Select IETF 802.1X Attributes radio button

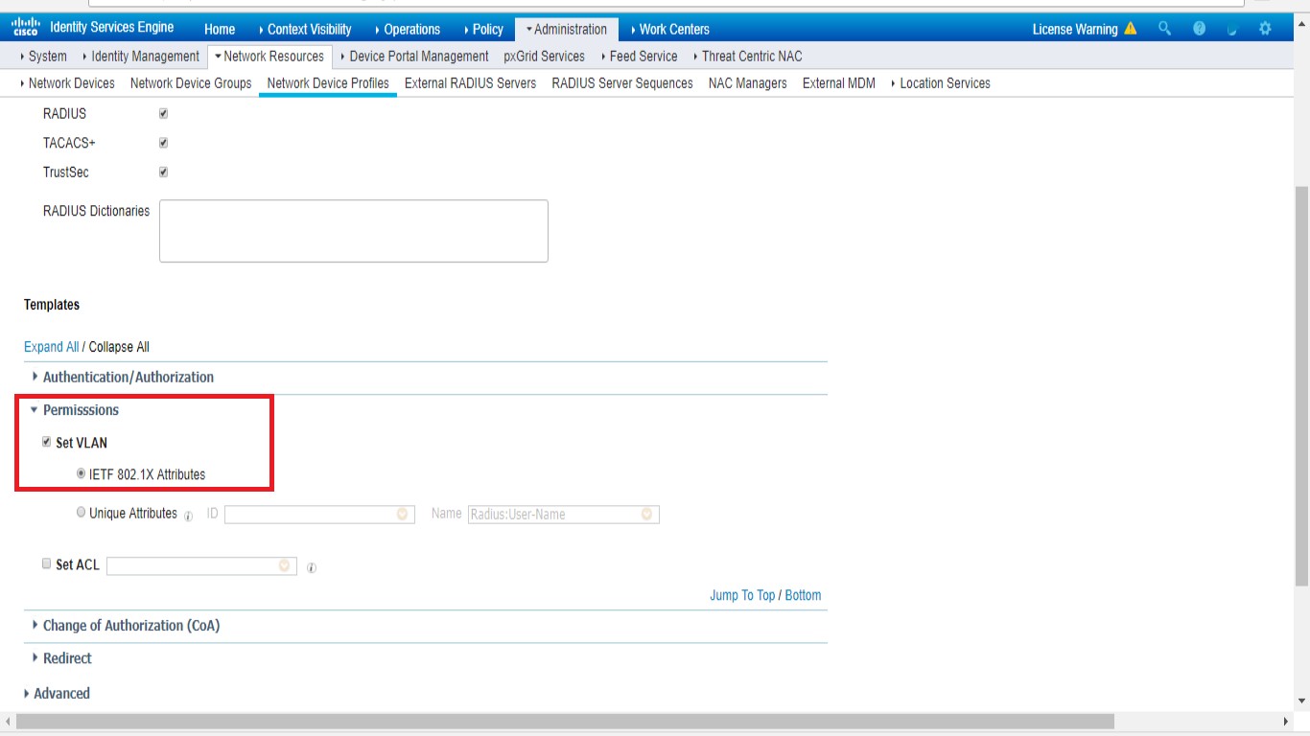point(81,473)
